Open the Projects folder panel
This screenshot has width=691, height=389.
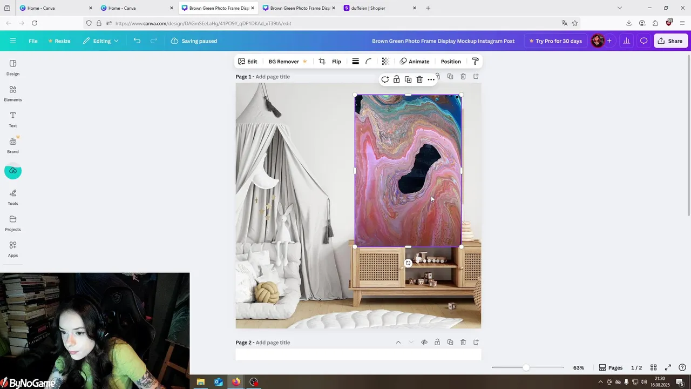(13, 223)
